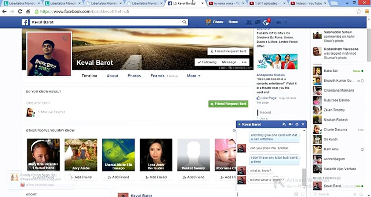The width and height of the screenshot is (371, 197).
Task: Click the Facebook search input field
Action: (x=106, y=22)
